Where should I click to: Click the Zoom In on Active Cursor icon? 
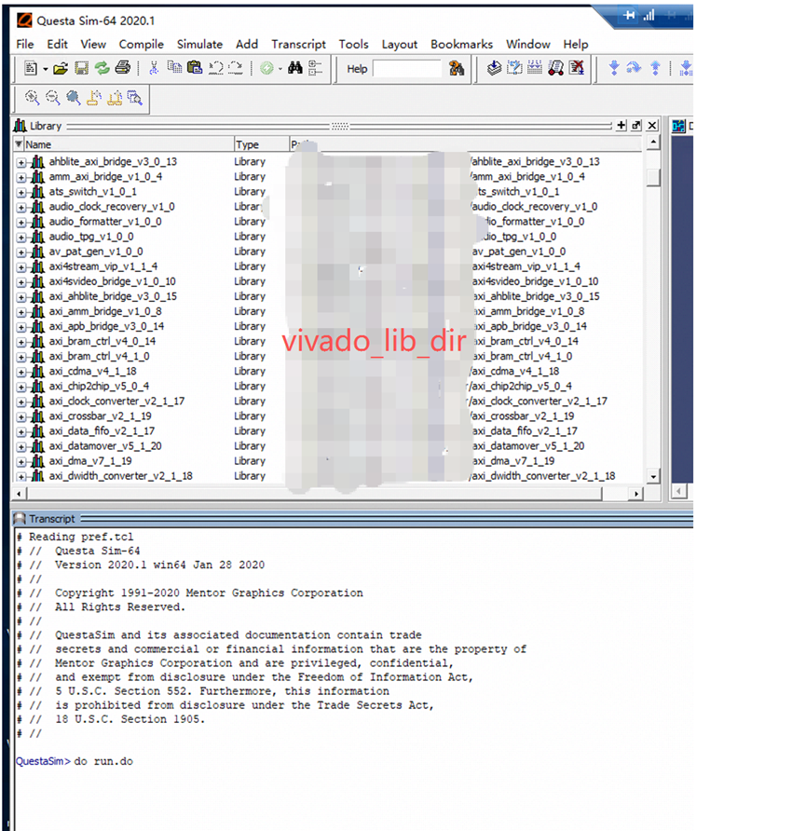[94, 98]
